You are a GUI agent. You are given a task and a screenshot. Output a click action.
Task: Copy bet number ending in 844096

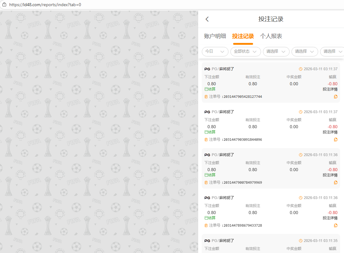(x=335, y=140)
